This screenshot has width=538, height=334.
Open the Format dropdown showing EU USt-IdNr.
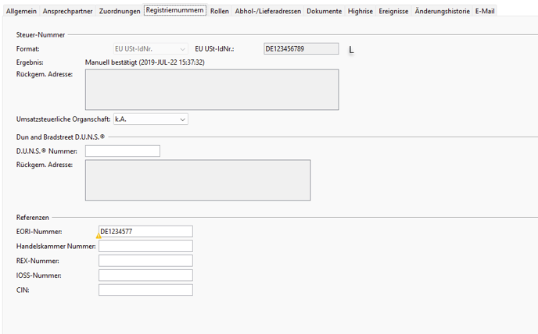[x=151, y=48]
